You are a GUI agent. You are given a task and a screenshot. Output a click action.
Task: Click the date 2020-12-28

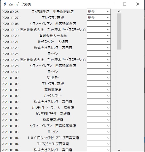10,66
